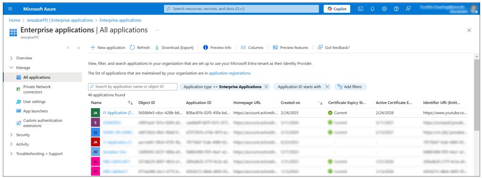Click Object ID 5658bfe5-c6cc-428b cell
Viewport: 482px width, 178px height.
[x=160, y=112]
